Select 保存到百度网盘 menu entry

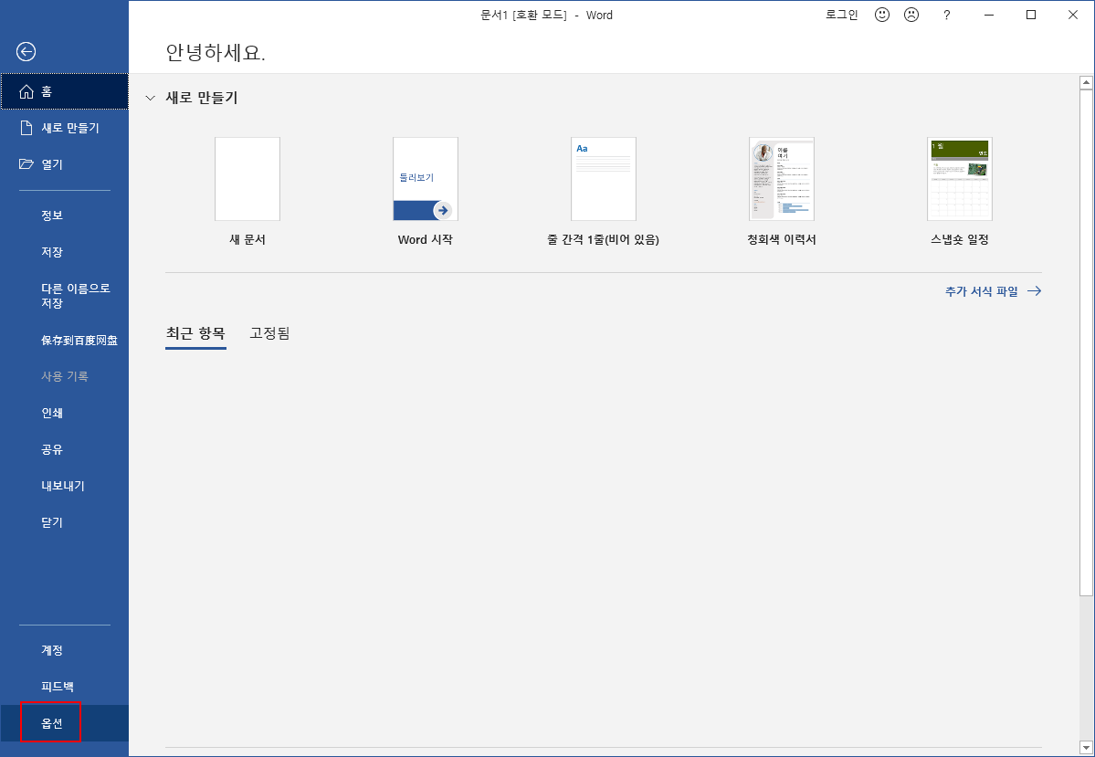[64, 340]
